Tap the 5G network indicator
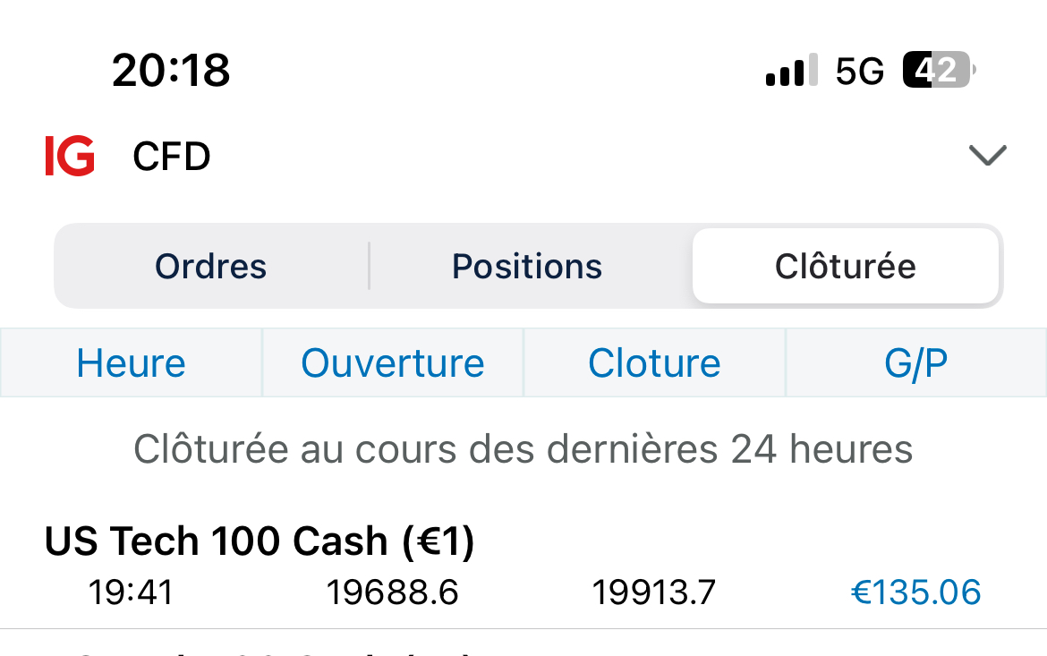The height and width of the screenshot is (656, 1047). pyautogui.click(x=859, y=71)
